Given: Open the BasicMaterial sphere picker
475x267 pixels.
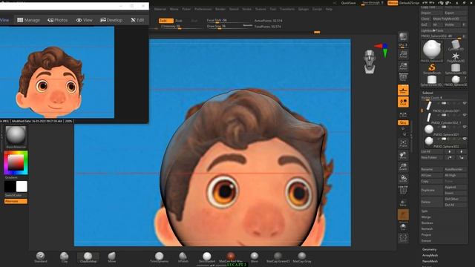Looking at the screenshot, I should 16,136.
